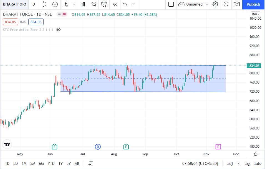This screenshot has width=265, height=169.
Task: Open the indicators fx menu
Action: 66,4
